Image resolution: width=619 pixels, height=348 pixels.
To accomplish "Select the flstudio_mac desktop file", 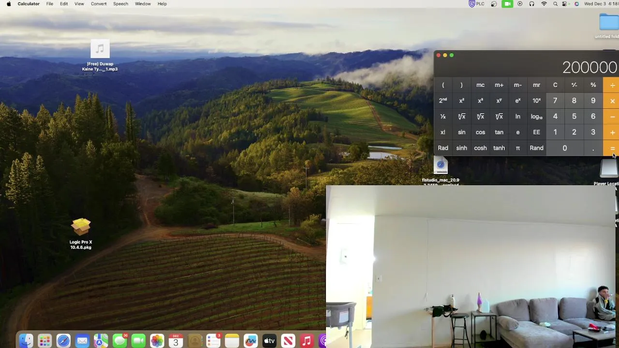I will 441,171.
